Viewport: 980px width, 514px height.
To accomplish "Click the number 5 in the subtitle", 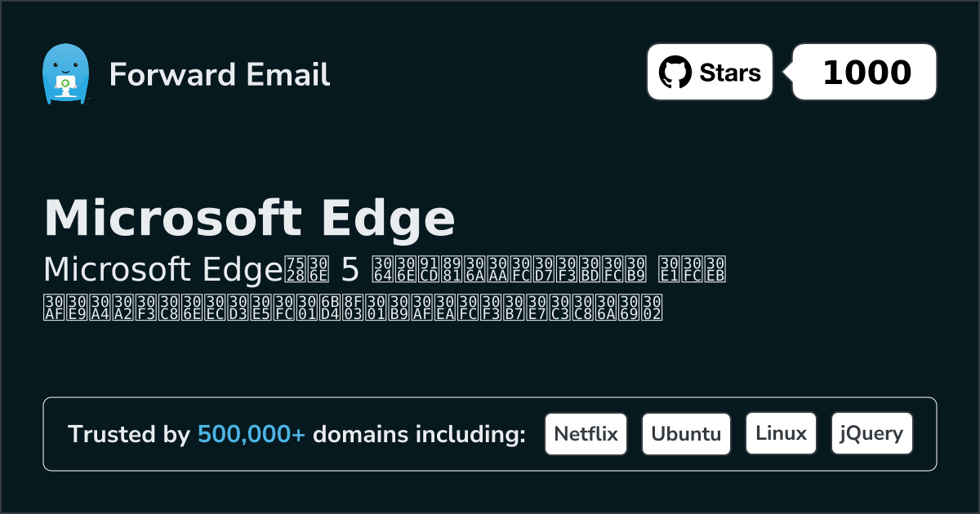I will pyautogui.click(x=350, y=268).
